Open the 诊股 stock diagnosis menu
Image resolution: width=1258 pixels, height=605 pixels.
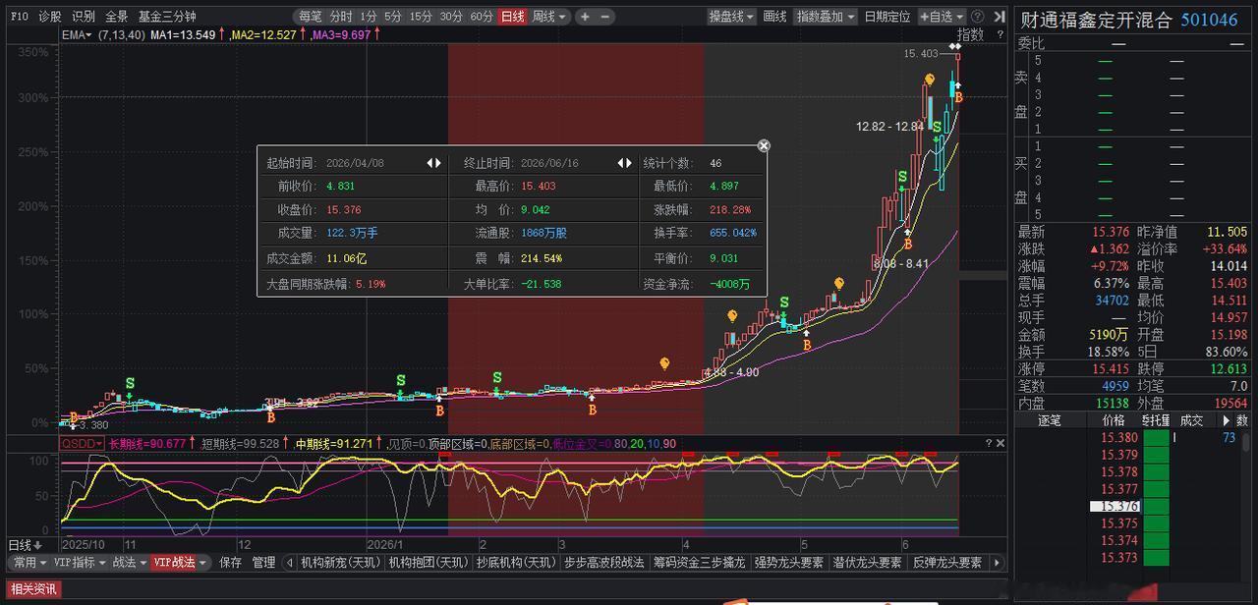point(49,17)
